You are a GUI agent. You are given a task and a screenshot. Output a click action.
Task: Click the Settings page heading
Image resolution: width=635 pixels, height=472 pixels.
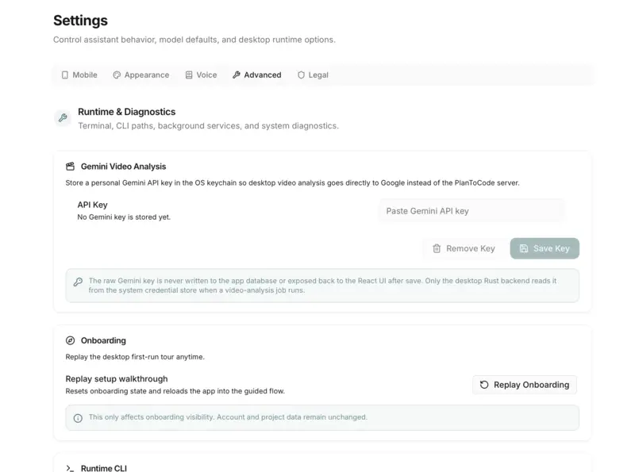point(80,21)
